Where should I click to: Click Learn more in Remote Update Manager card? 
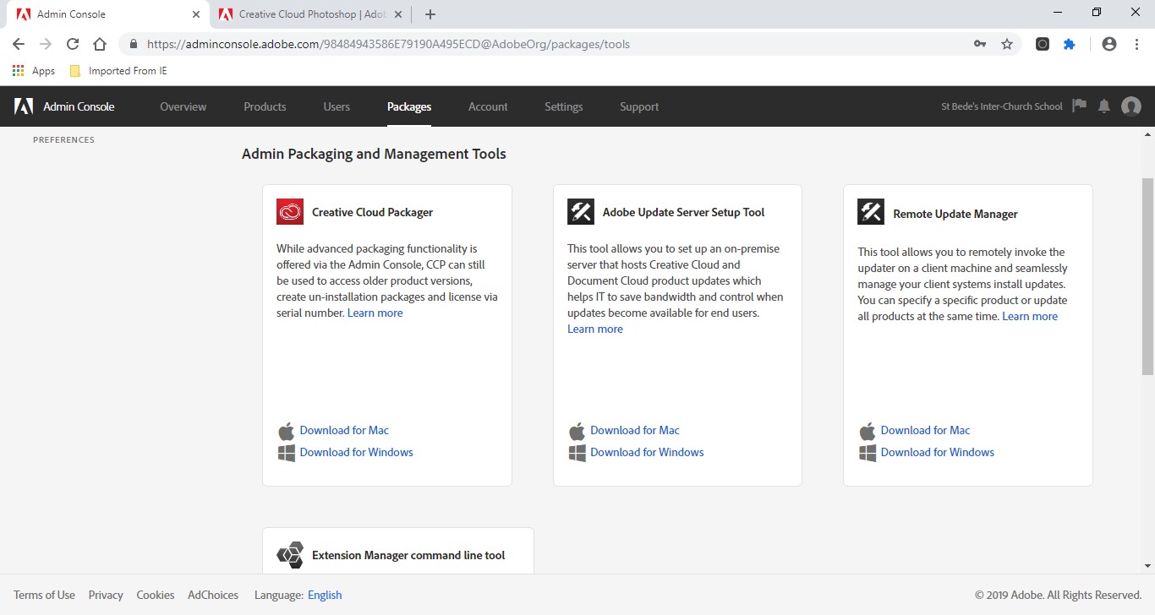click(x=1030, y=316)
